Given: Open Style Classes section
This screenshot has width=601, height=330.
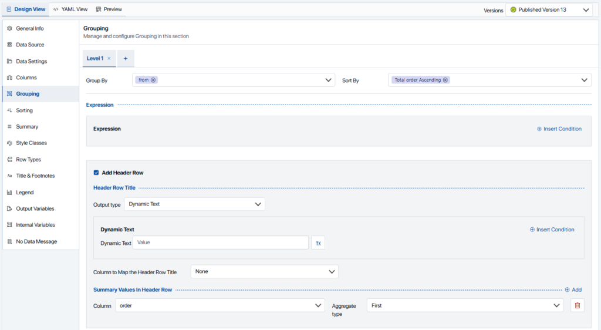Looking at the screenshot, I should (x=40, y=143).
